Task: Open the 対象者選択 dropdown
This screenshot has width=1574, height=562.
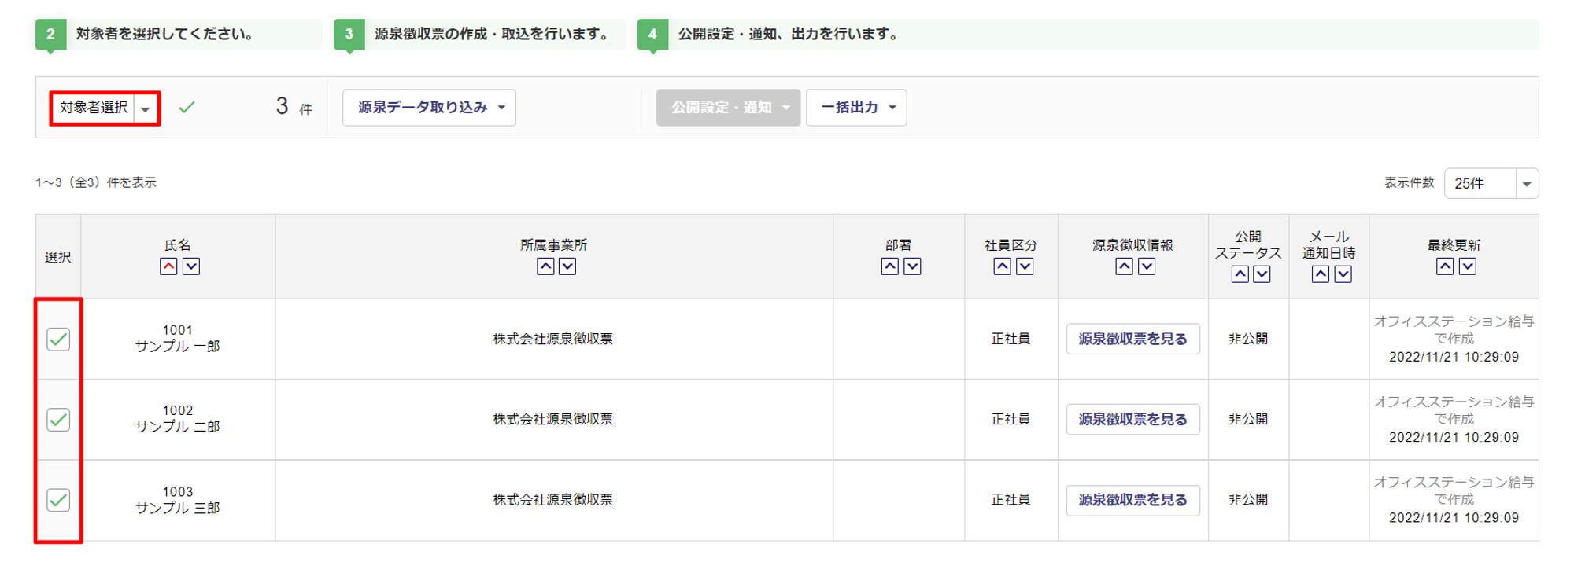Action: pos(105,108)
